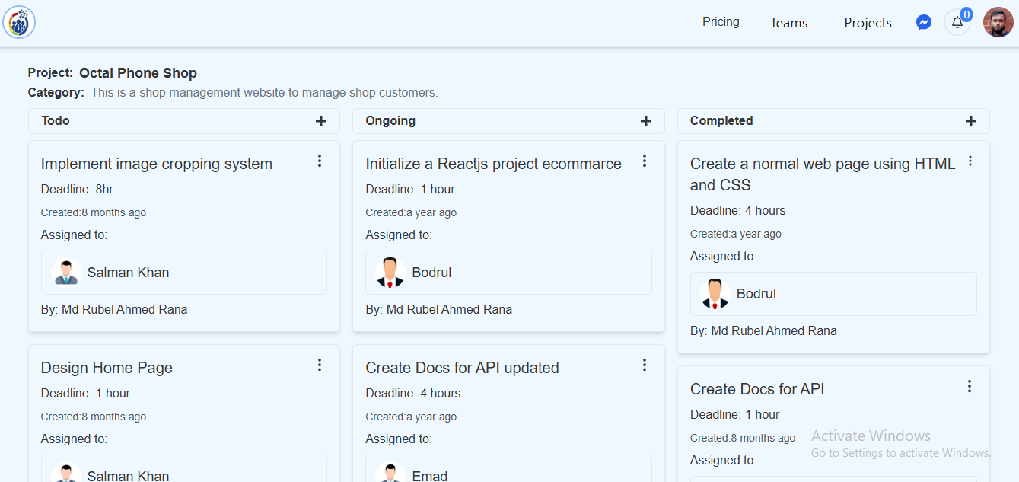Open options for Create Docs for API updated card
The image size is (1019, 482).
(x=645, y=365)
